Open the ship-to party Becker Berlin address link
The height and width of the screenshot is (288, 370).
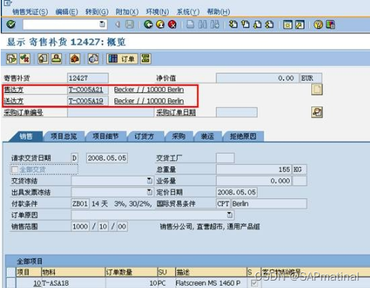[149, 101]
